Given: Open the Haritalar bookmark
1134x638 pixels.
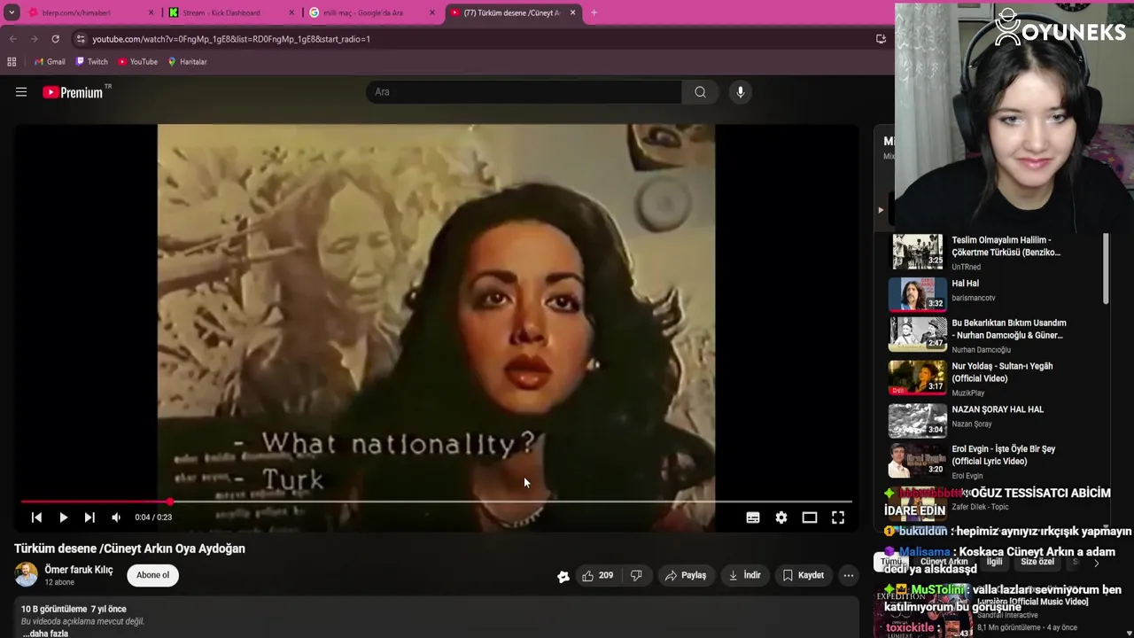Looking at the screenshot, I should click(187, 62).
